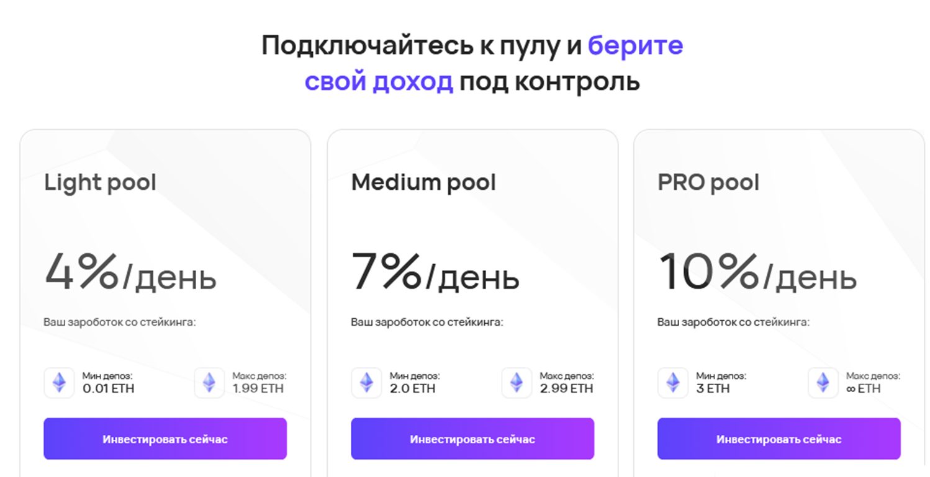This screenshot has height=477, width=930.
Task: Click the "PRO pool" card title
Action: (708, 182)
